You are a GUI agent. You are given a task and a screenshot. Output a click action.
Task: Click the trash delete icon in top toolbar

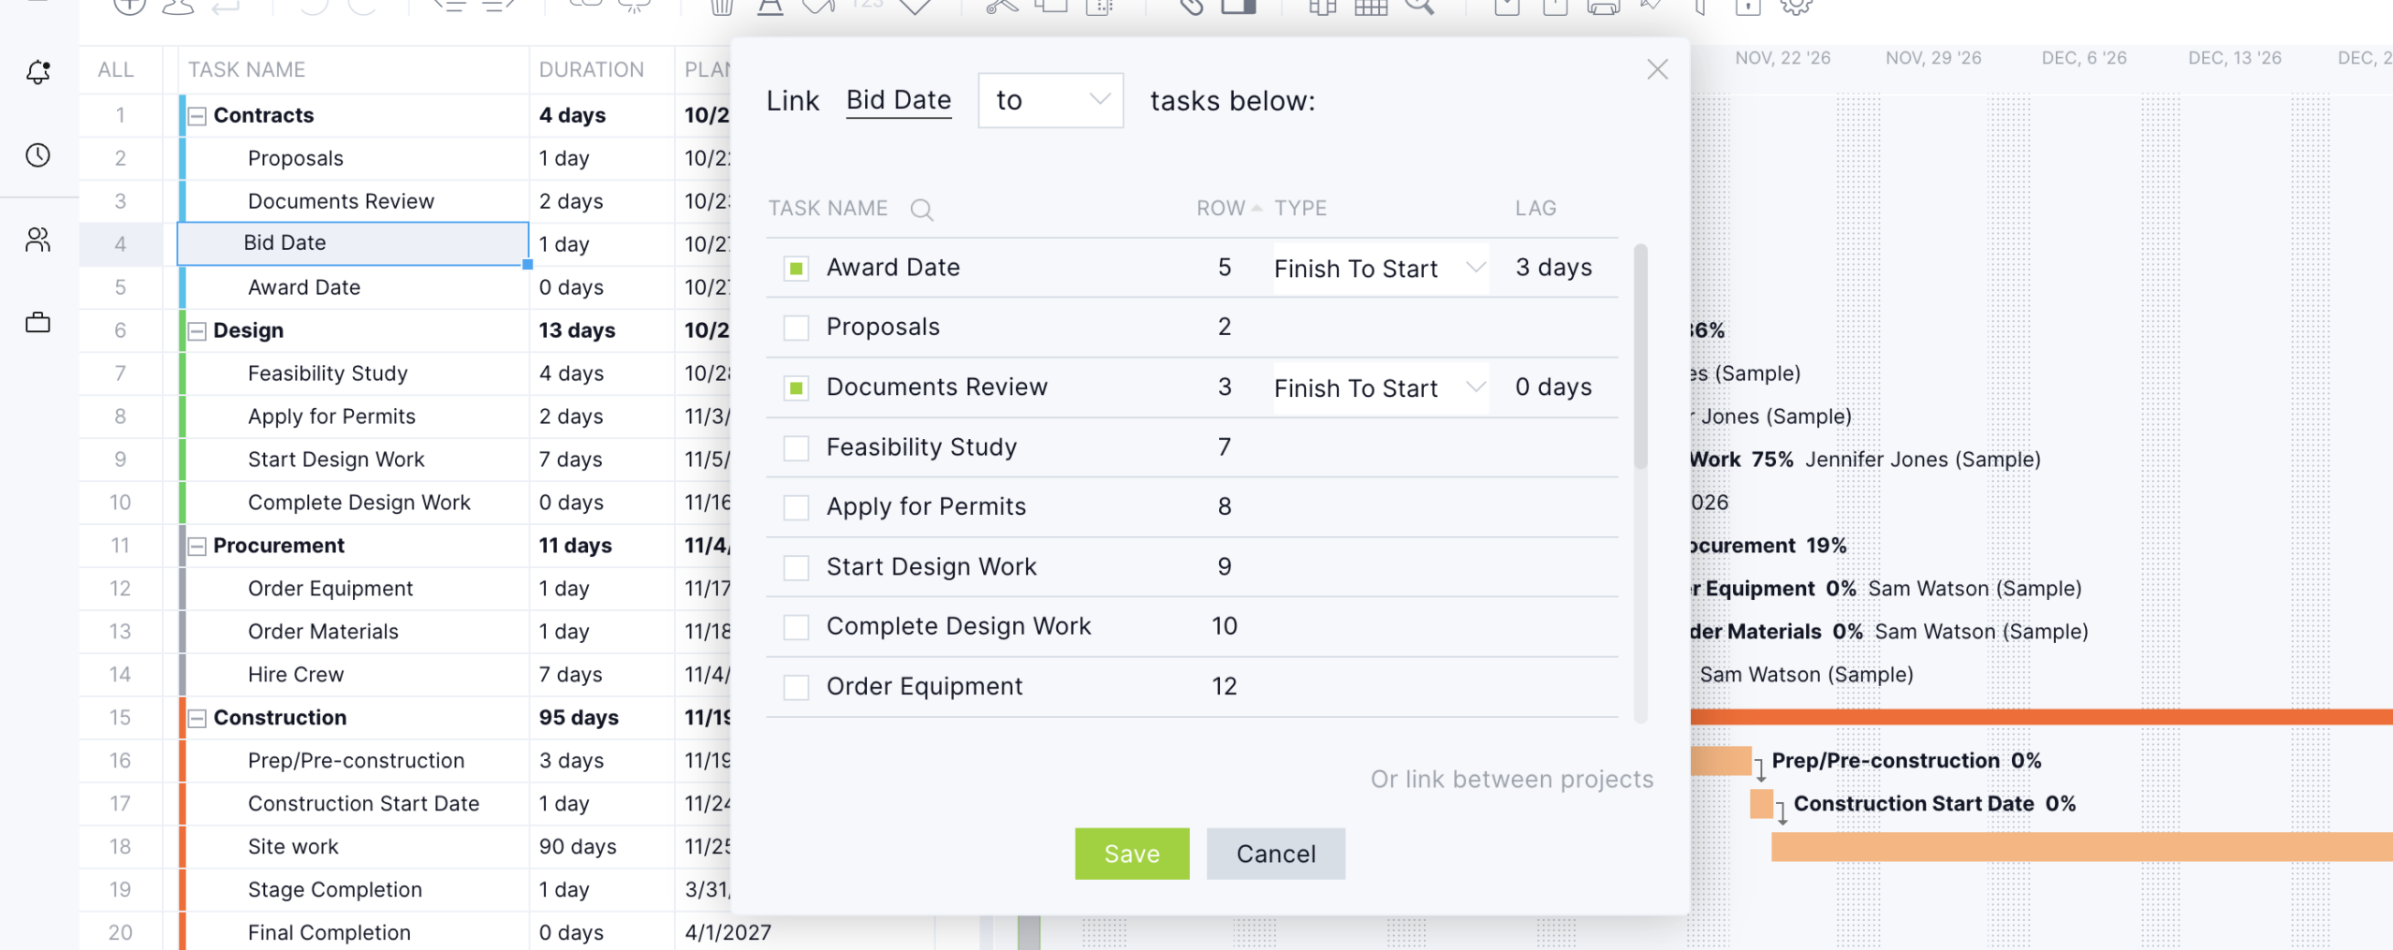click(721, 7)
